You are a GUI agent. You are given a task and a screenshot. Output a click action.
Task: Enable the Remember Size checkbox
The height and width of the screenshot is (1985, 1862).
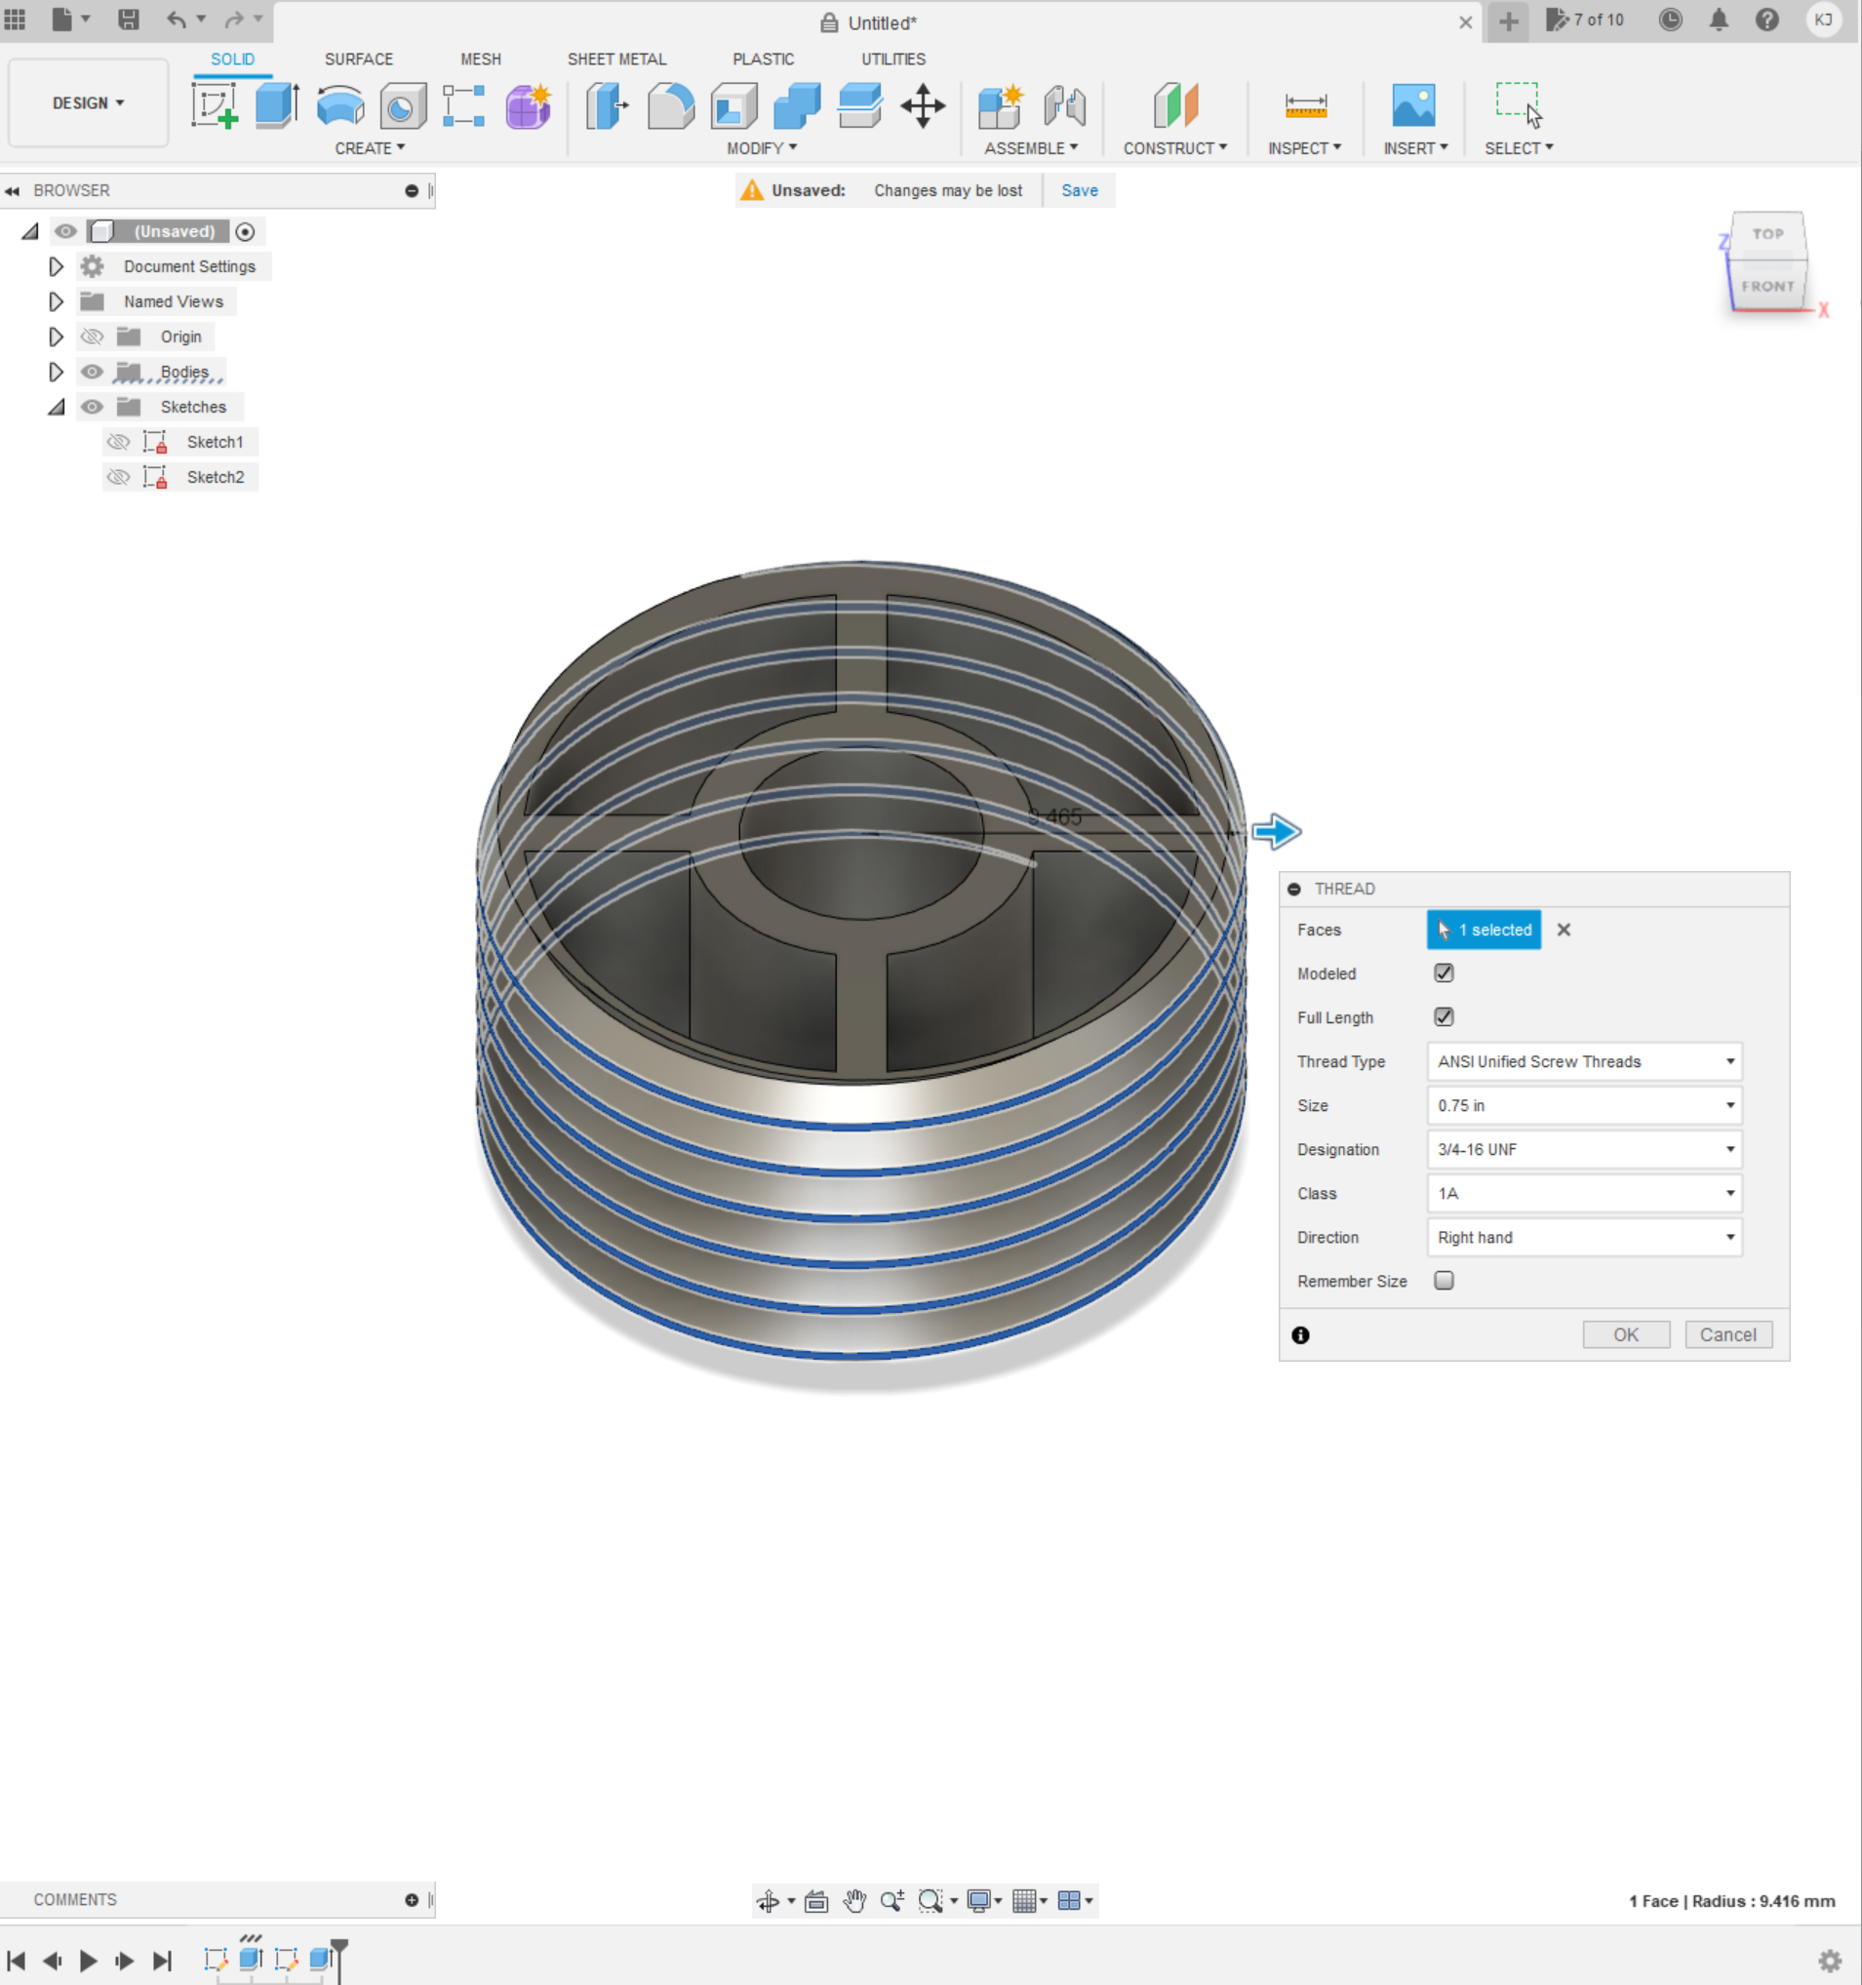click(1443, 1280)
